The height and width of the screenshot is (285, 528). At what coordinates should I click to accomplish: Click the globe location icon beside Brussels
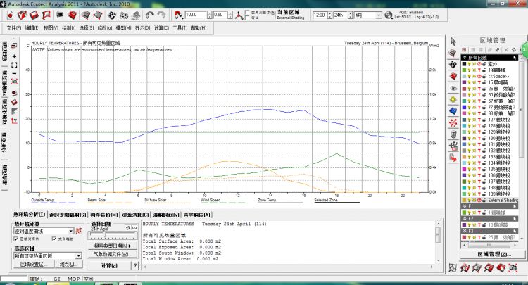pyautogui.click(x=388, y=15)
